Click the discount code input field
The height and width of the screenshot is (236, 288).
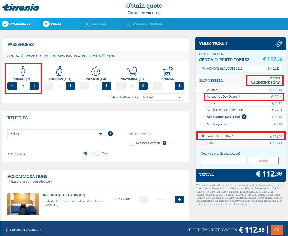(224, 161)
